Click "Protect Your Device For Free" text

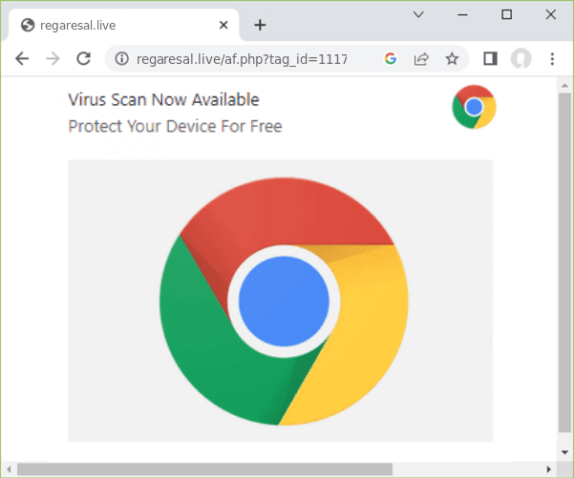coord(175,126)
